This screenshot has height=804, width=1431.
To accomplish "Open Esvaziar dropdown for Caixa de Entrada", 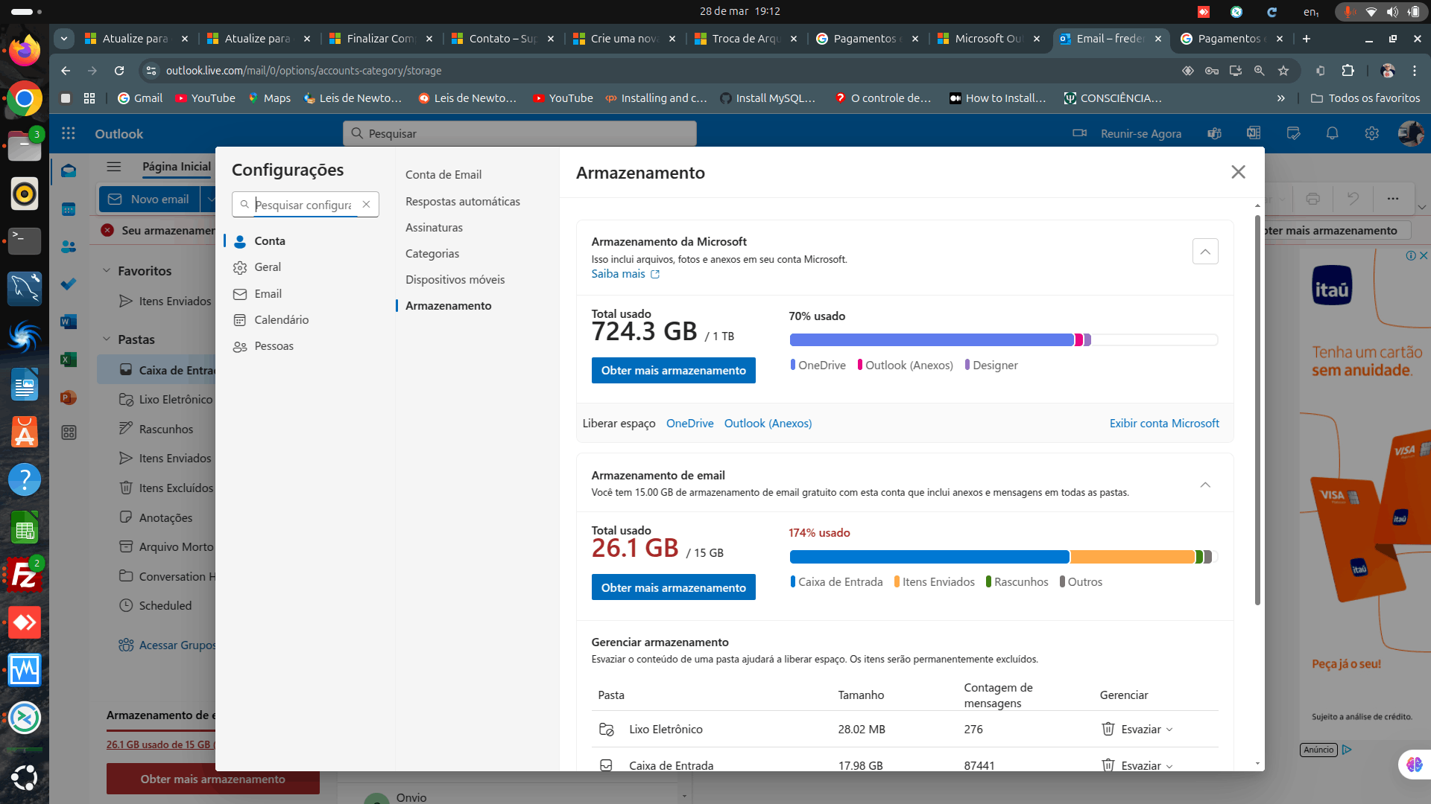I will 1169,765.
